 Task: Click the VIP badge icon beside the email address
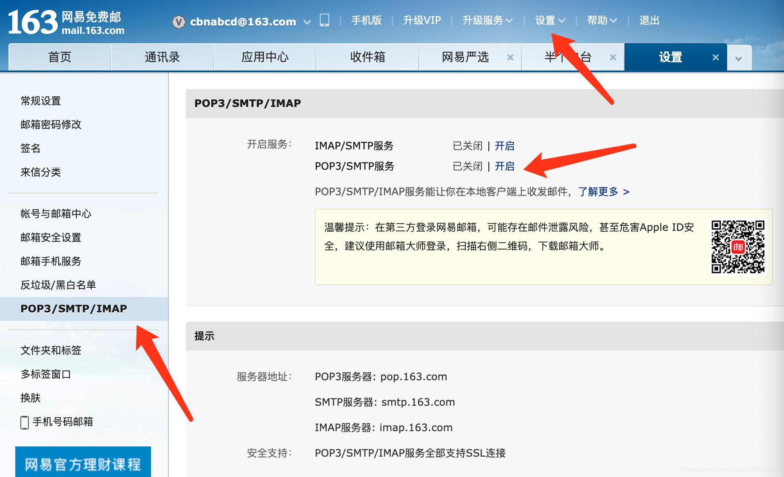point(179,22)
